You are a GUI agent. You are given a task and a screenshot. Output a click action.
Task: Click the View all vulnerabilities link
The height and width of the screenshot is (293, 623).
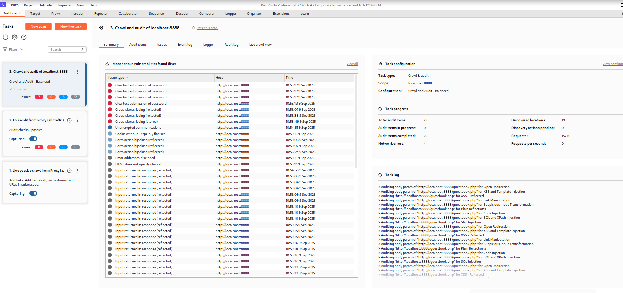click(352, 64)
